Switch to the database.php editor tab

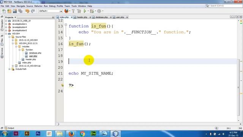coord(101,17)
